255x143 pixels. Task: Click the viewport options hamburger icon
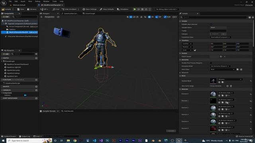click(x=41, y=17)
